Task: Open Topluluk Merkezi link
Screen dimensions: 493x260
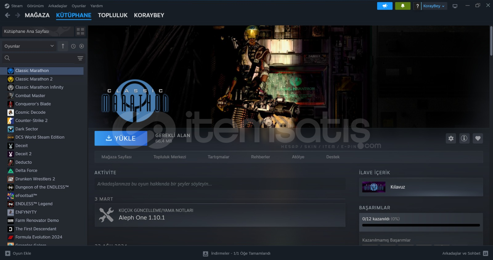Action: pyautogui.click(x=170, y=157)
